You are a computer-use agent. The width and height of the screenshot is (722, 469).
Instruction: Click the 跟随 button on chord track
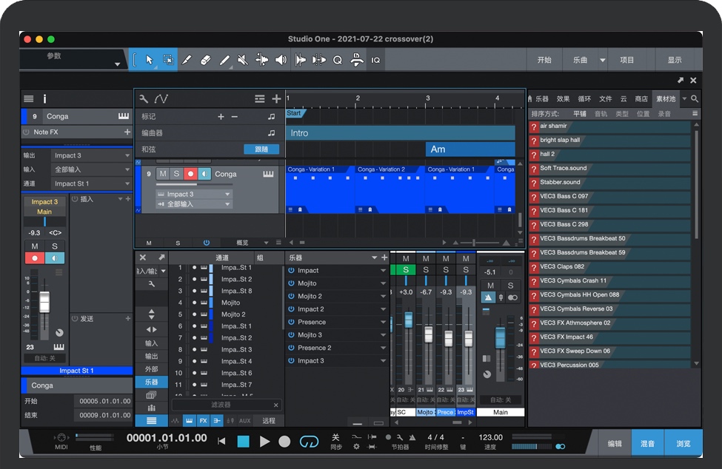tap(261, 149)
